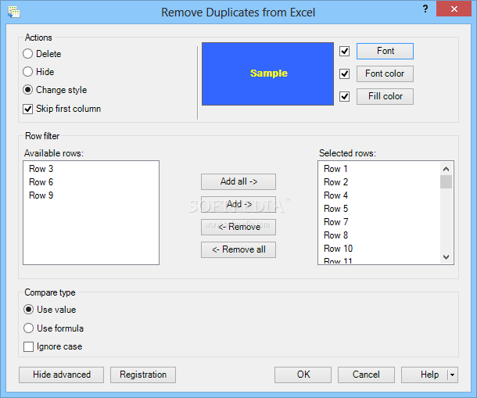Open the Registration button
Viewport: 477px width, 398px height.
[x=143, y=375]
